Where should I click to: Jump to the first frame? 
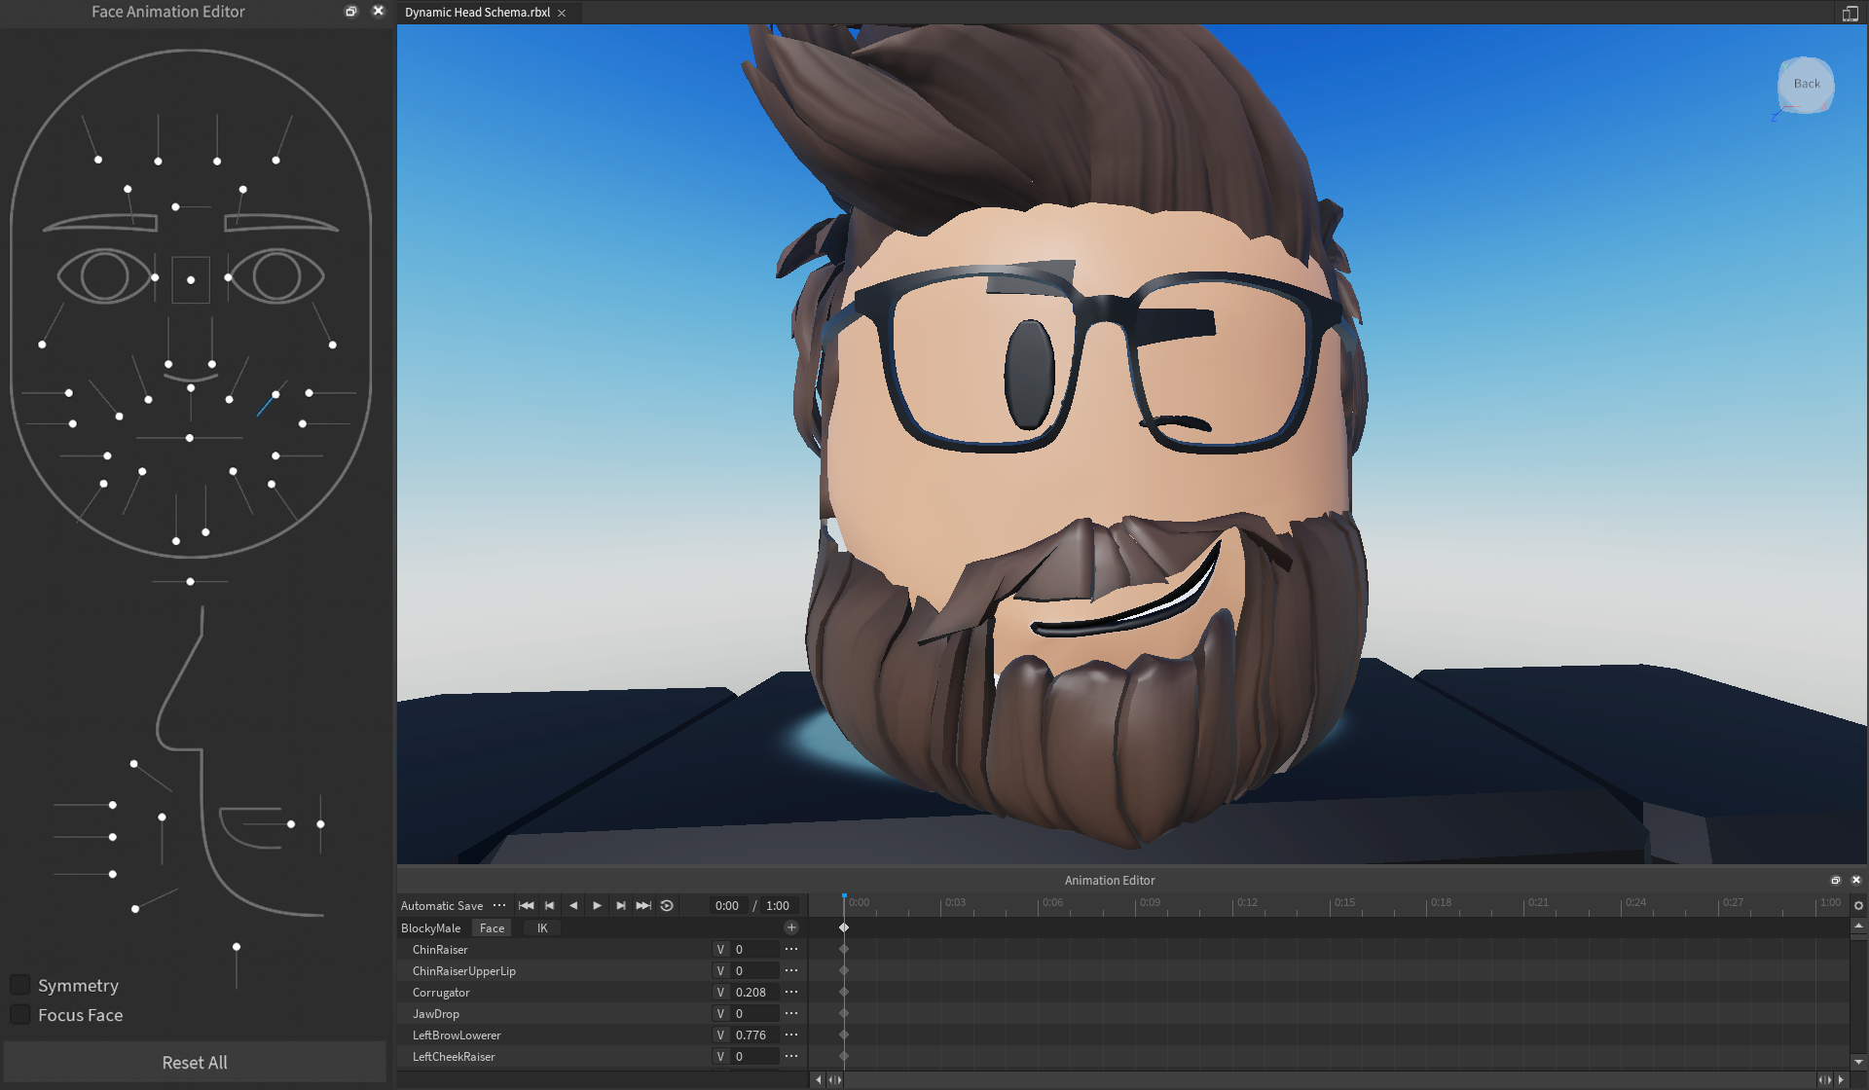click(526, 905)
